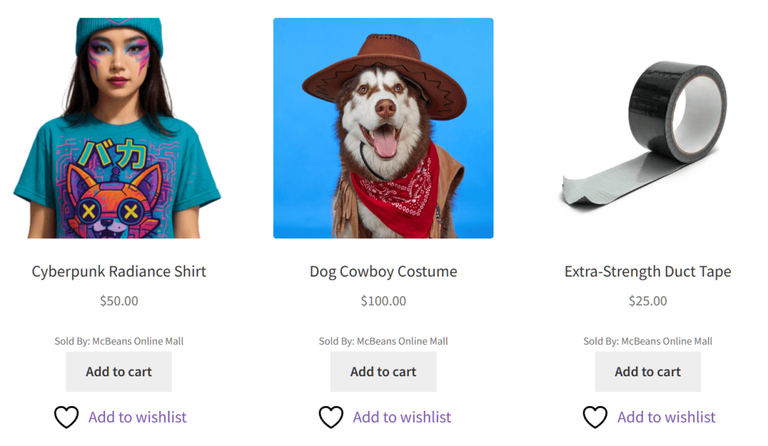Click the $50.00 price under the shirt
The width and height of the screenshot is (768, 446).
(118, 301)
